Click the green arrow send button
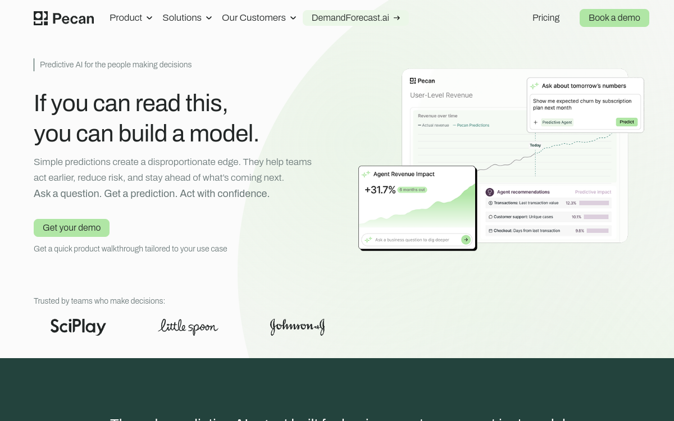Viewport: 674px width, 421px height. [466, 240]
